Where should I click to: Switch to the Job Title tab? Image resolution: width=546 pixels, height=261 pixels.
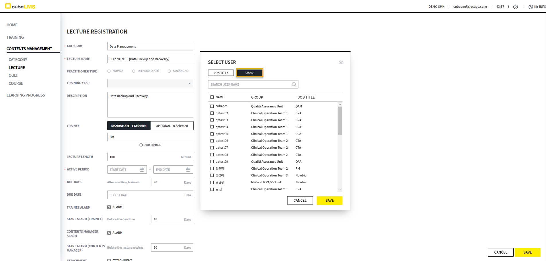(221, 73)
